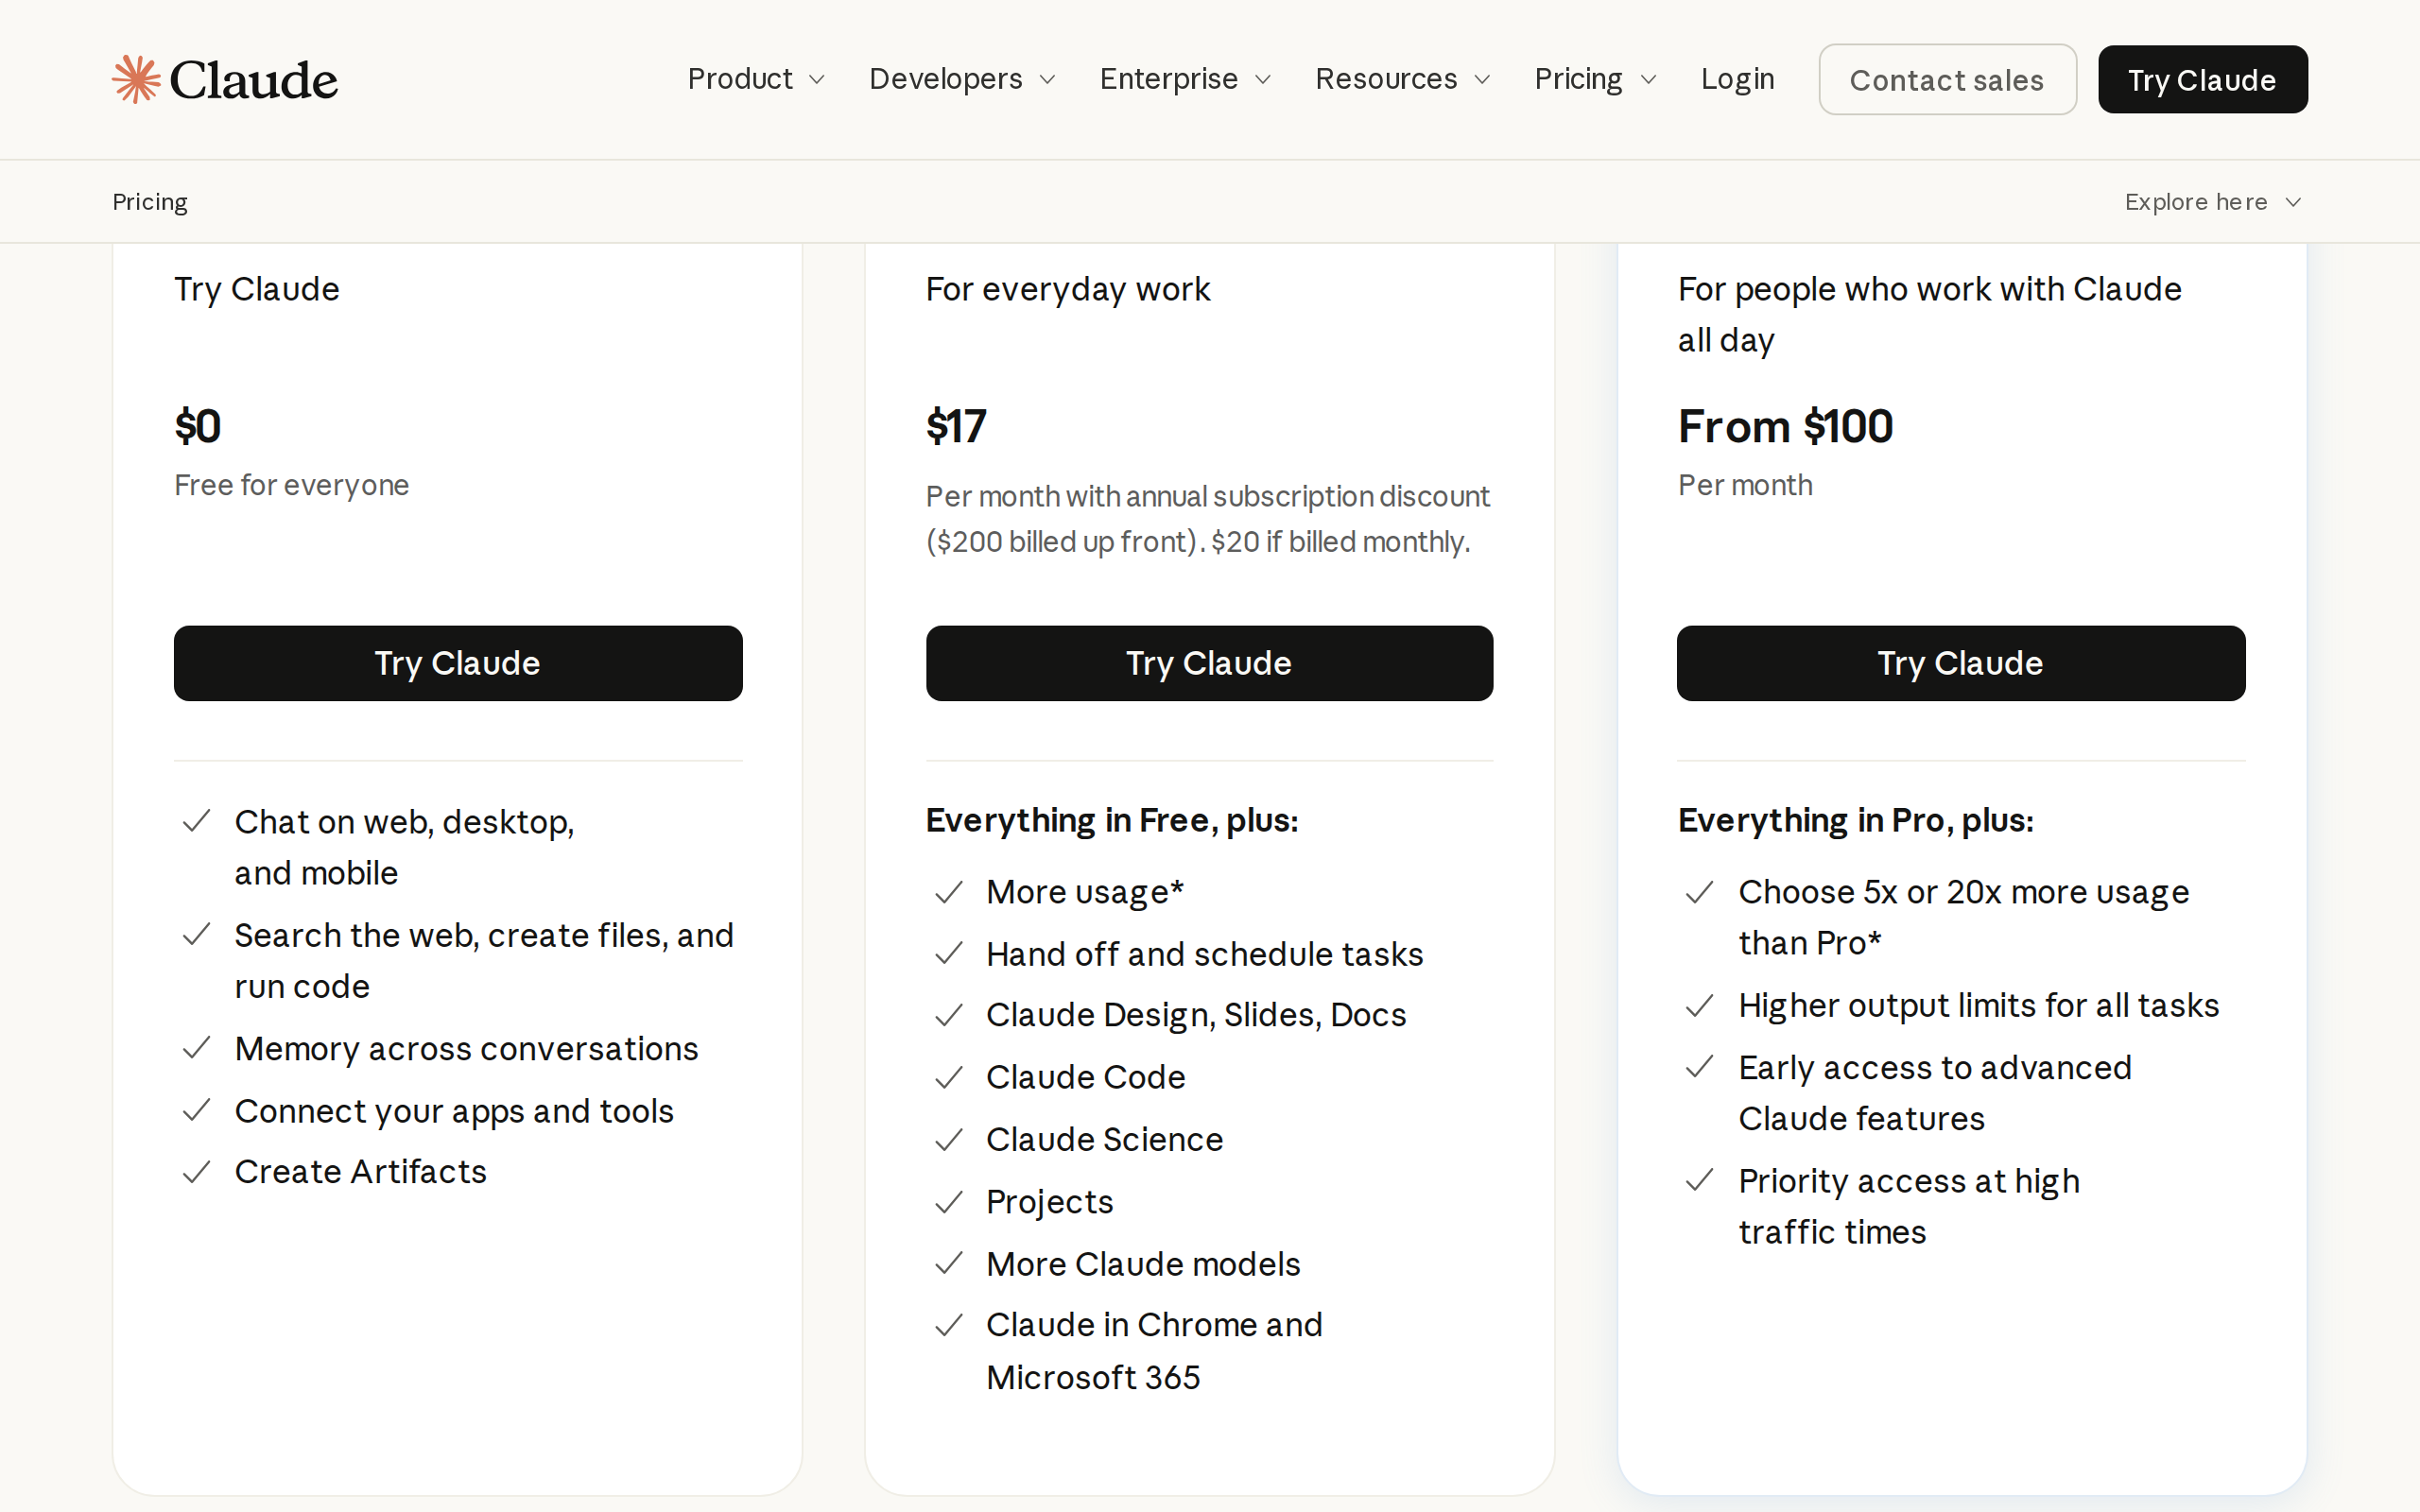Viewport: 2420px width, 1512px height.
Task: Open the Product dropdown menu
Action: 756,79
